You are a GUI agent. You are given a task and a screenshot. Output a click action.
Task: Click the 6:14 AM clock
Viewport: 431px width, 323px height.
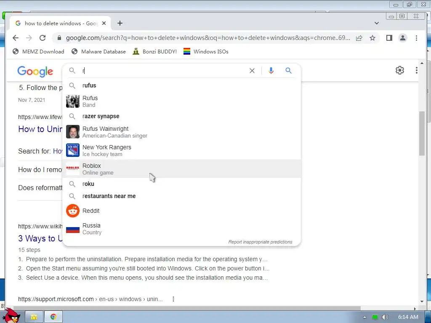(408, 317)
